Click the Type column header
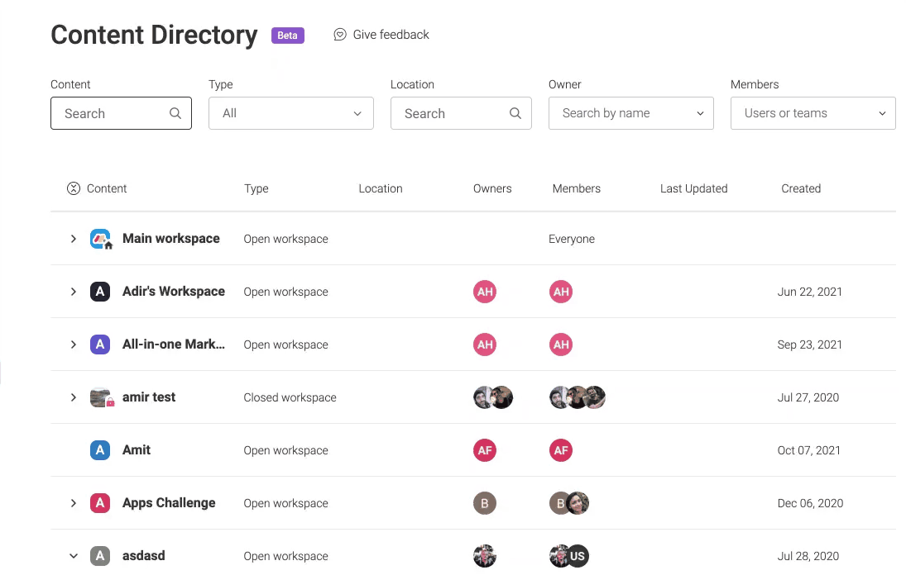Image resolution: width=906 pixels, height=575 pixels. [256, 188]
